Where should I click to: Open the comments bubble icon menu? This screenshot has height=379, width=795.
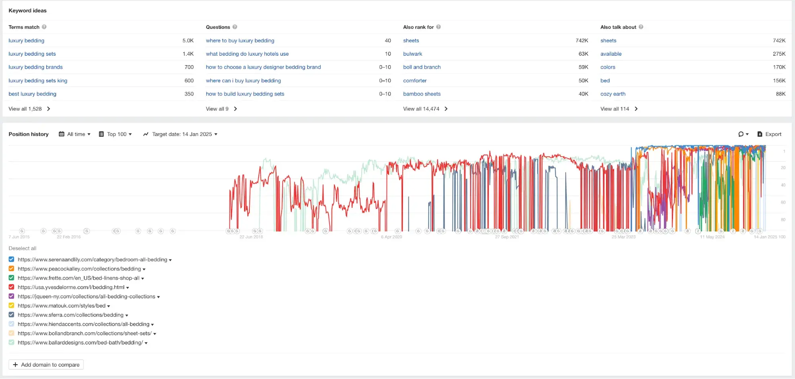743,134
